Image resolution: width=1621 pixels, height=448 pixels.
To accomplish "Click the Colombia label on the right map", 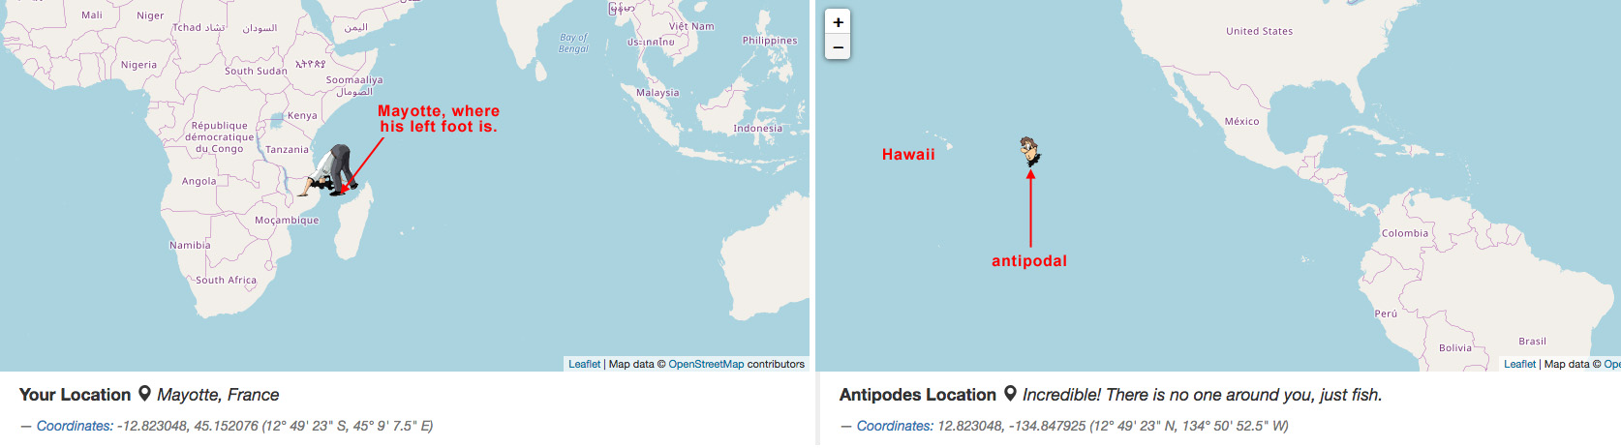I will [1404, 233].
